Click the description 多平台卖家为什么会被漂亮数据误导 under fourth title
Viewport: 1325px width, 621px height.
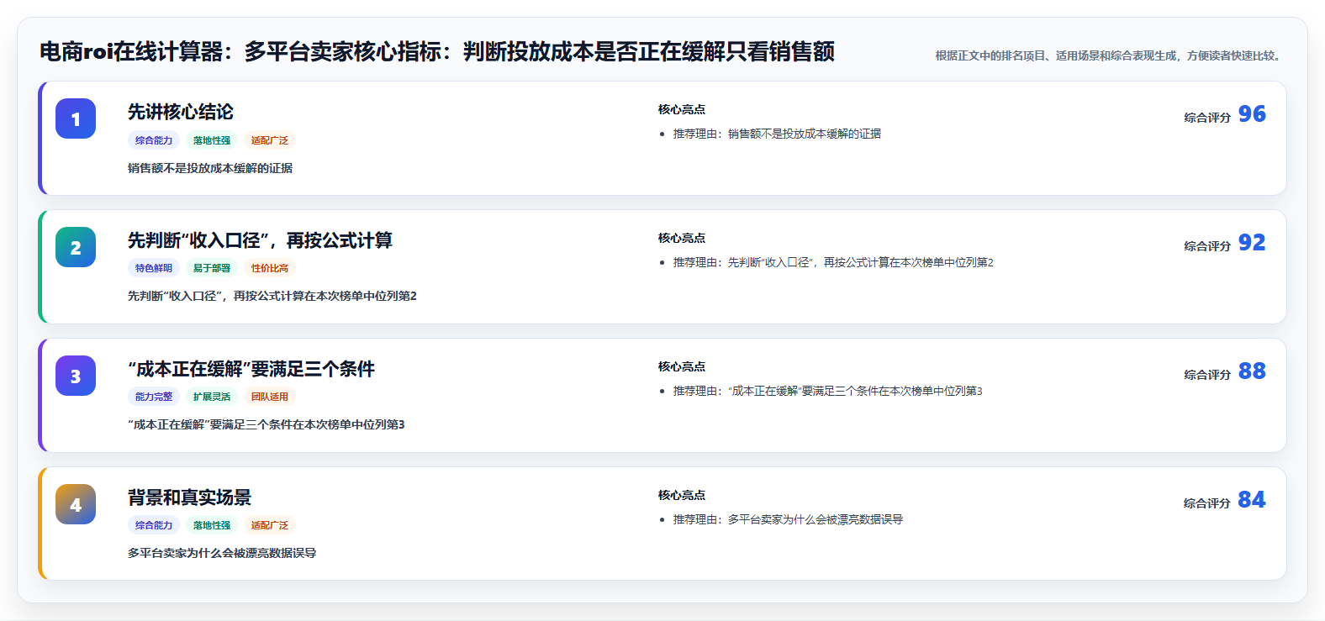222,553
